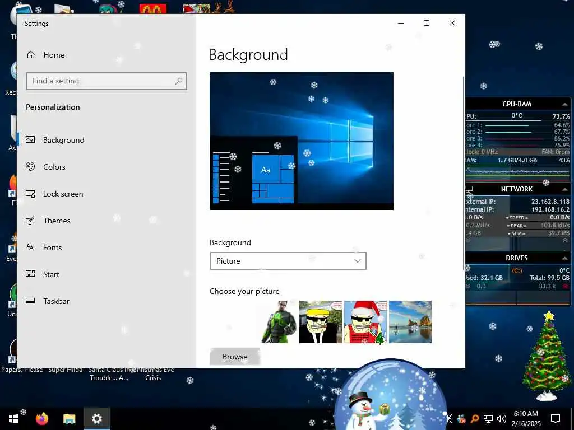Click the computer icon beside the NETWORK header
Screen dimensions: 574x430
469,189
